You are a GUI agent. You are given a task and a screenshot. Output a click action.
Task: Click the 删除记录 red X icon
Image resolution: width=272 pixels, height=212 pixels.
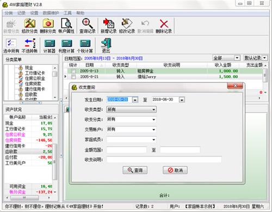[x=164, y=26]
